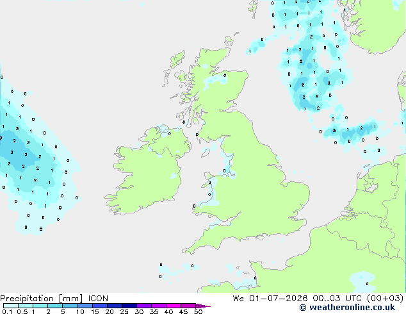Click the legend swatch between 0.5 and 1
Image resolution: width=406 pixels, height=314 pixels.
[x=26, y=306]
